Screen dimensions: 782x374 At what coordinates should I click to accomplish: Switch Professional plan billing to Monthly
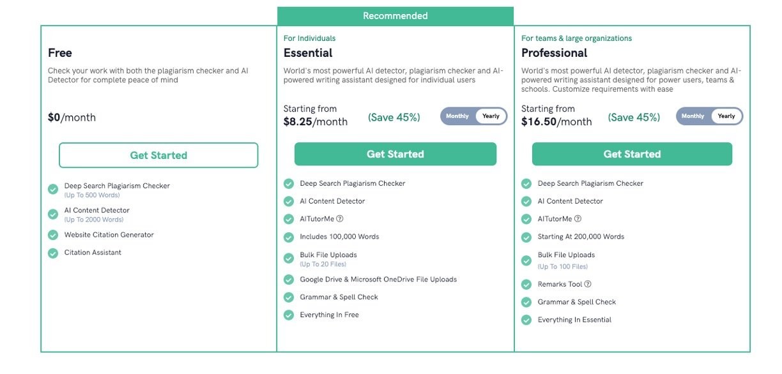pyautogui.click(x=693, y=116)
